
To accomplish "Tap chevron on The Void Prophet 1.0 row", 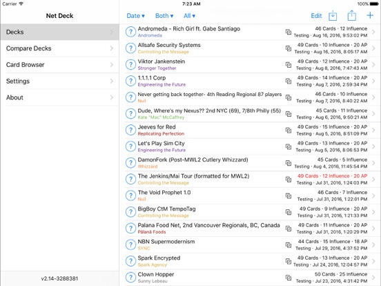I will pos(373,196).
